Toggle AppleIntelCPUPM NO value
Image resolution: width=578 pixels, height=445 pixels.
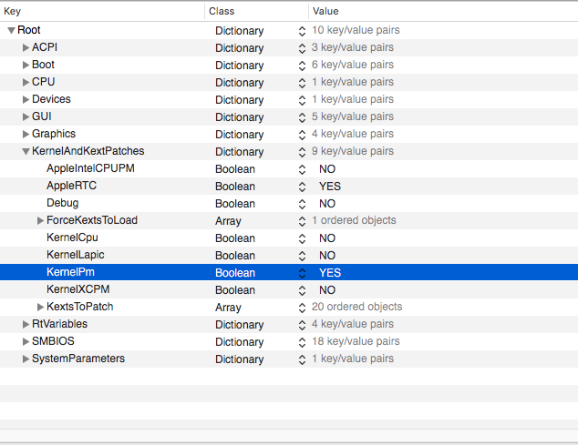327,169
